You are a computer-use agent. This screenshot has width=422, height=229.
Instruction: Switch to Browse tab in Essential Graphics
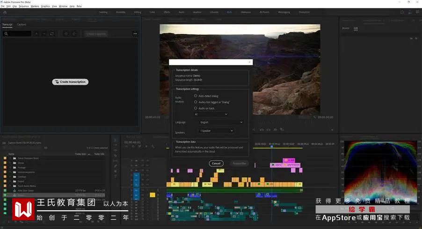(x=346, y=28)
